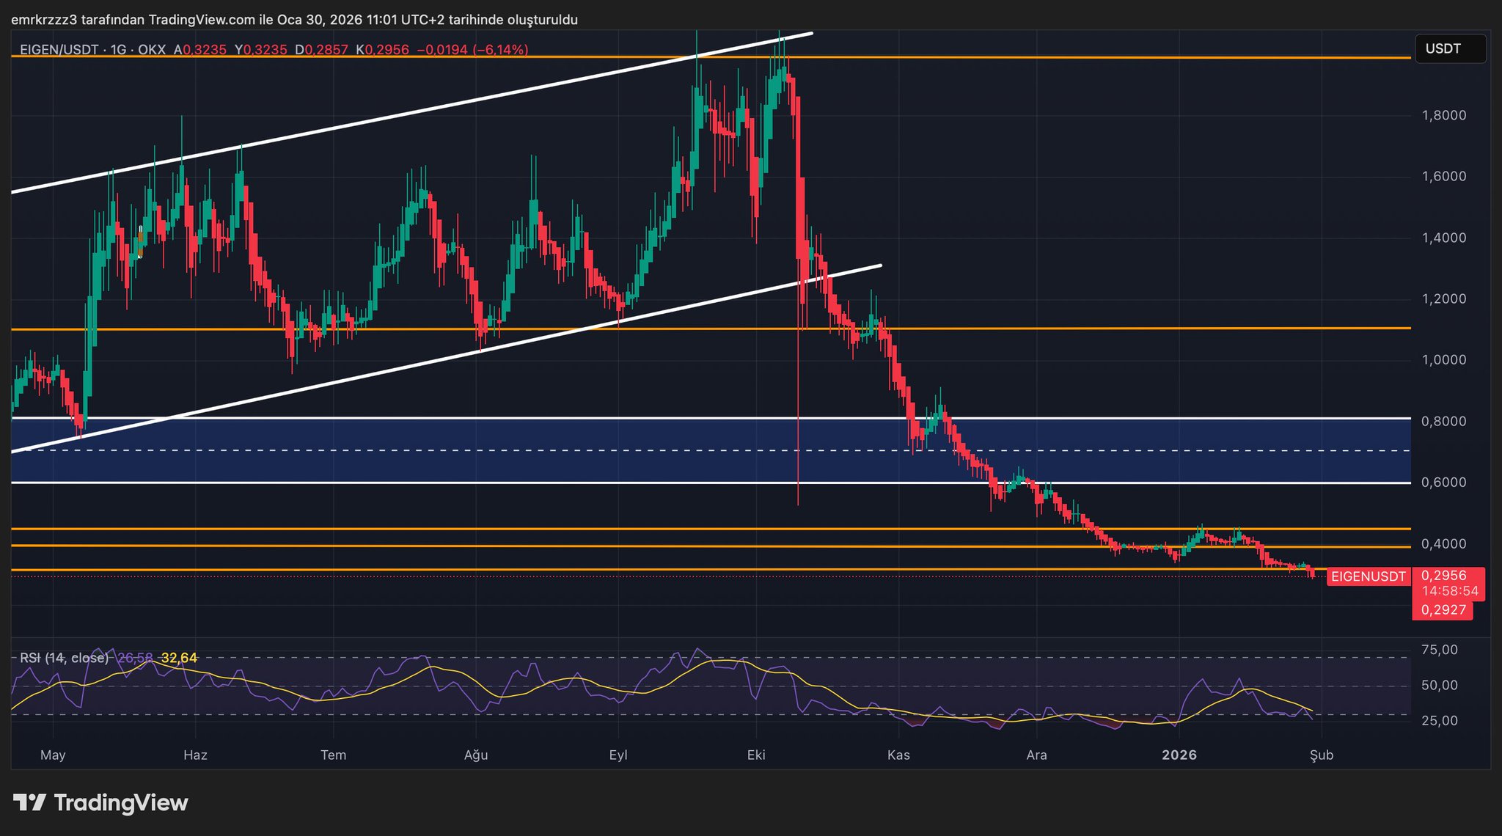Click the Şub label on time axis
This screenshot has height=836, width=1502.
(1322, 755)
